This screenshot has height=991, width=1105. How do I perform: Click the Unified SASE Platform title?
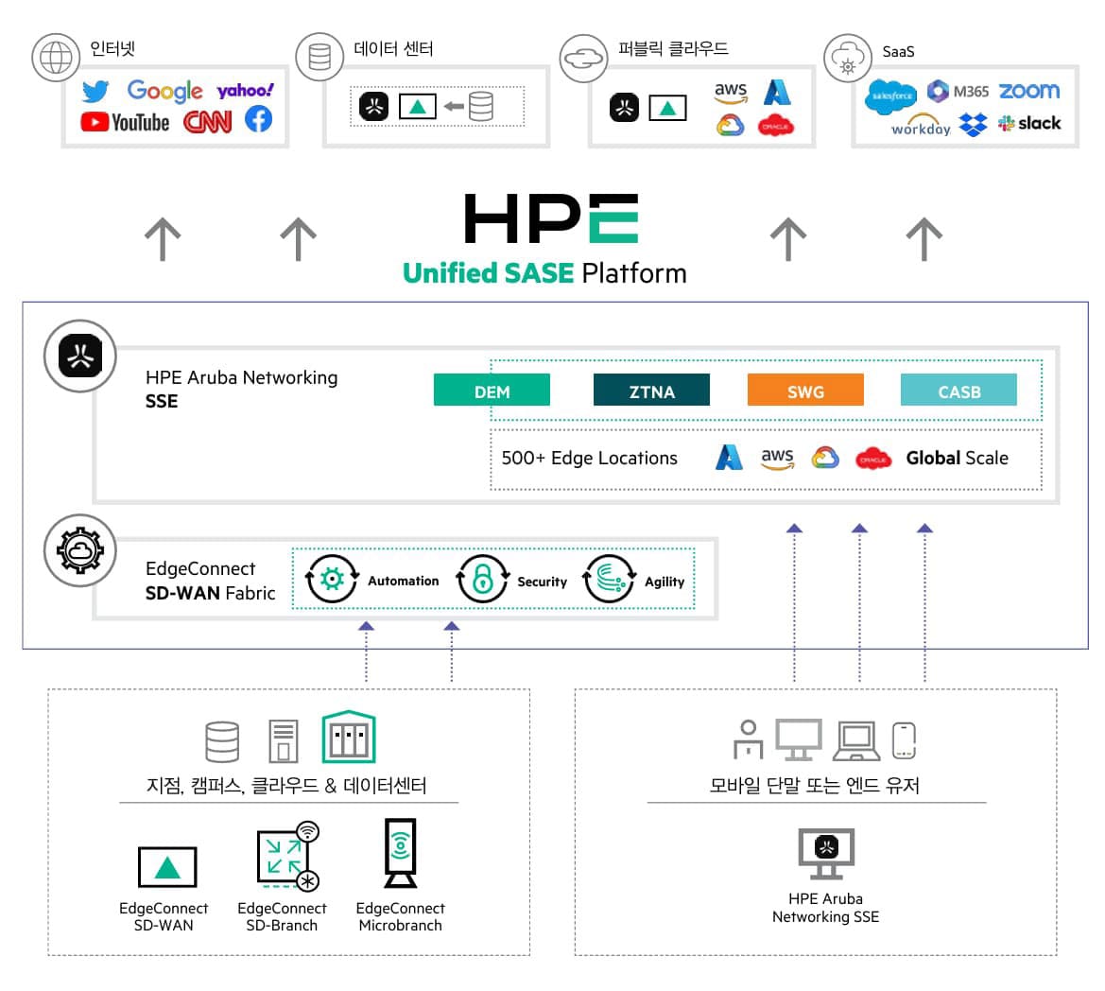[544, 273]
